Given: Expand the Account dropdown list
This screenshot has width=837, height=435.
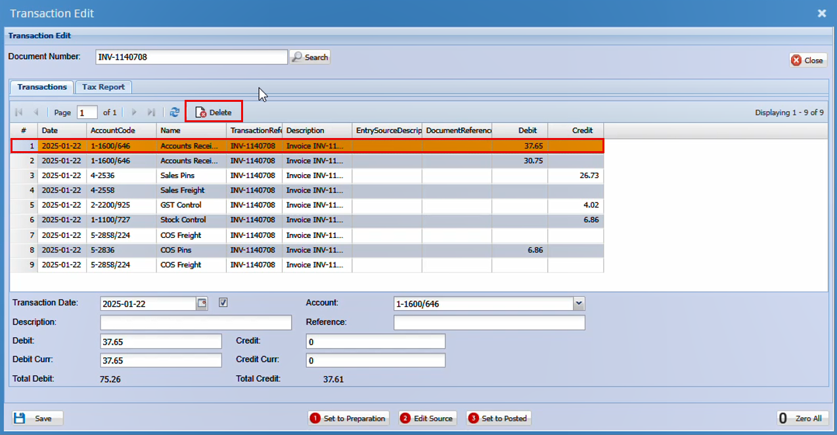Looking at the screenshot, I should (x=578, y=304).
